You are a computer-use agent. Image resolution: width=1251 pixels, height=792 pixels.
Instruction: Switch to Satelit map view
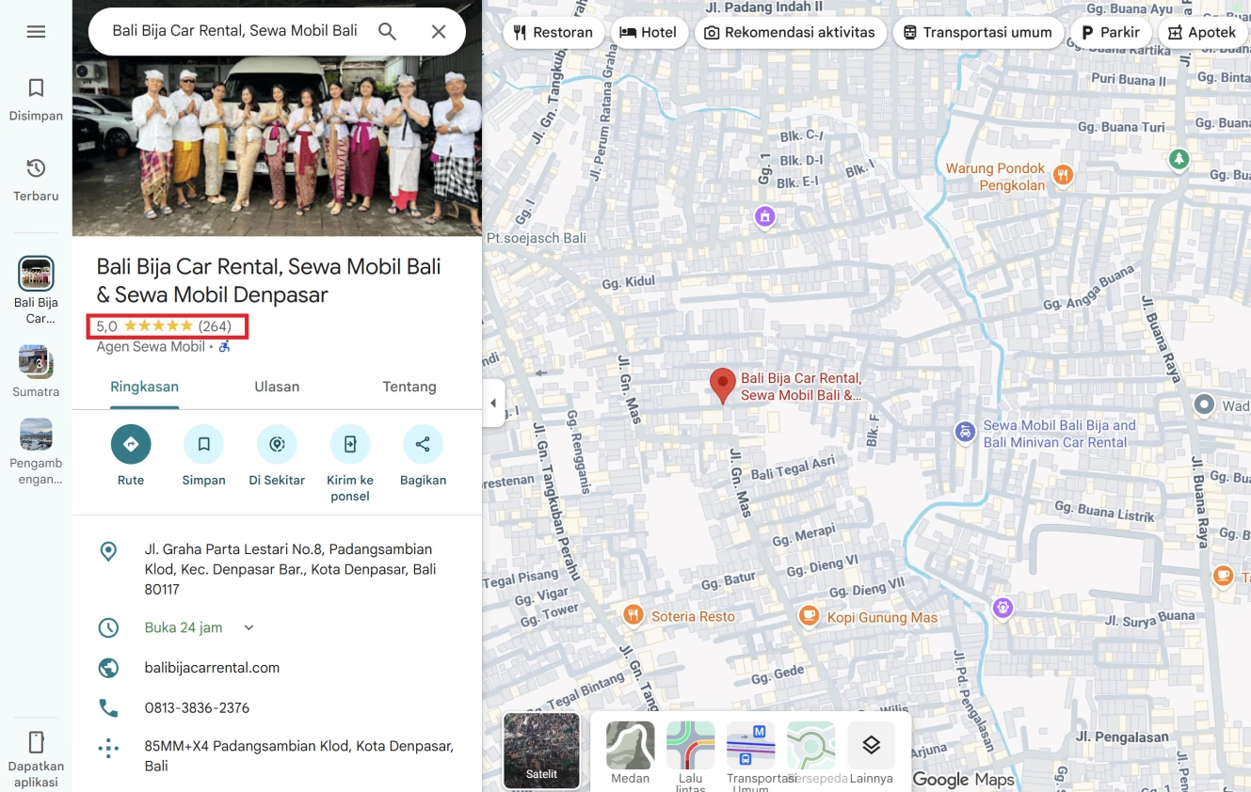(541, 750)
